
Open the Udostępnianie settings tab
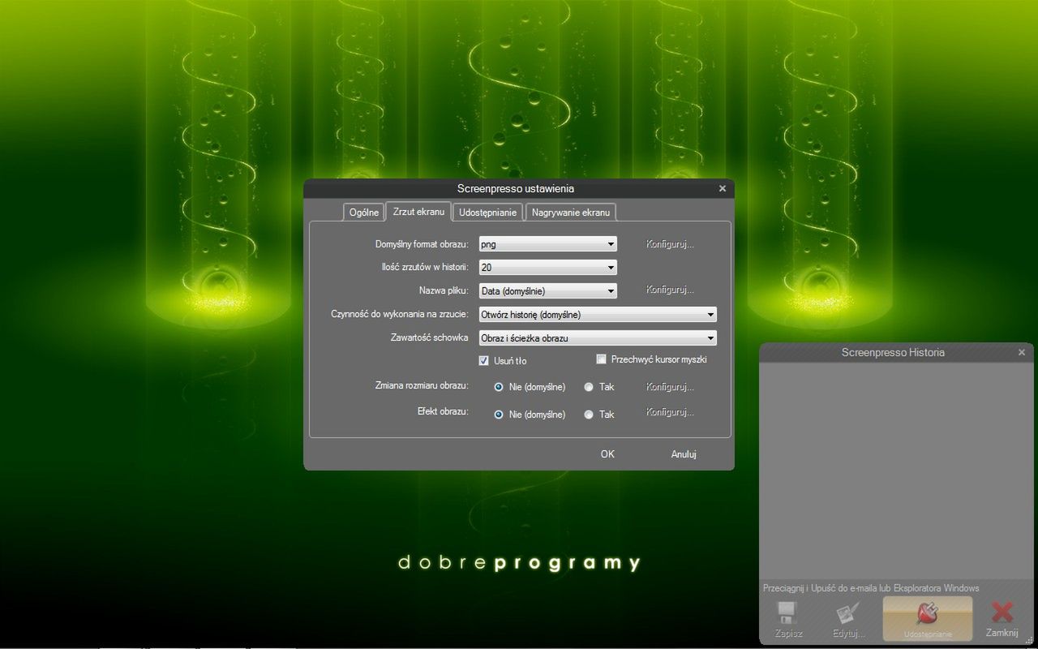pyautogui.click(x=487, y=213)
